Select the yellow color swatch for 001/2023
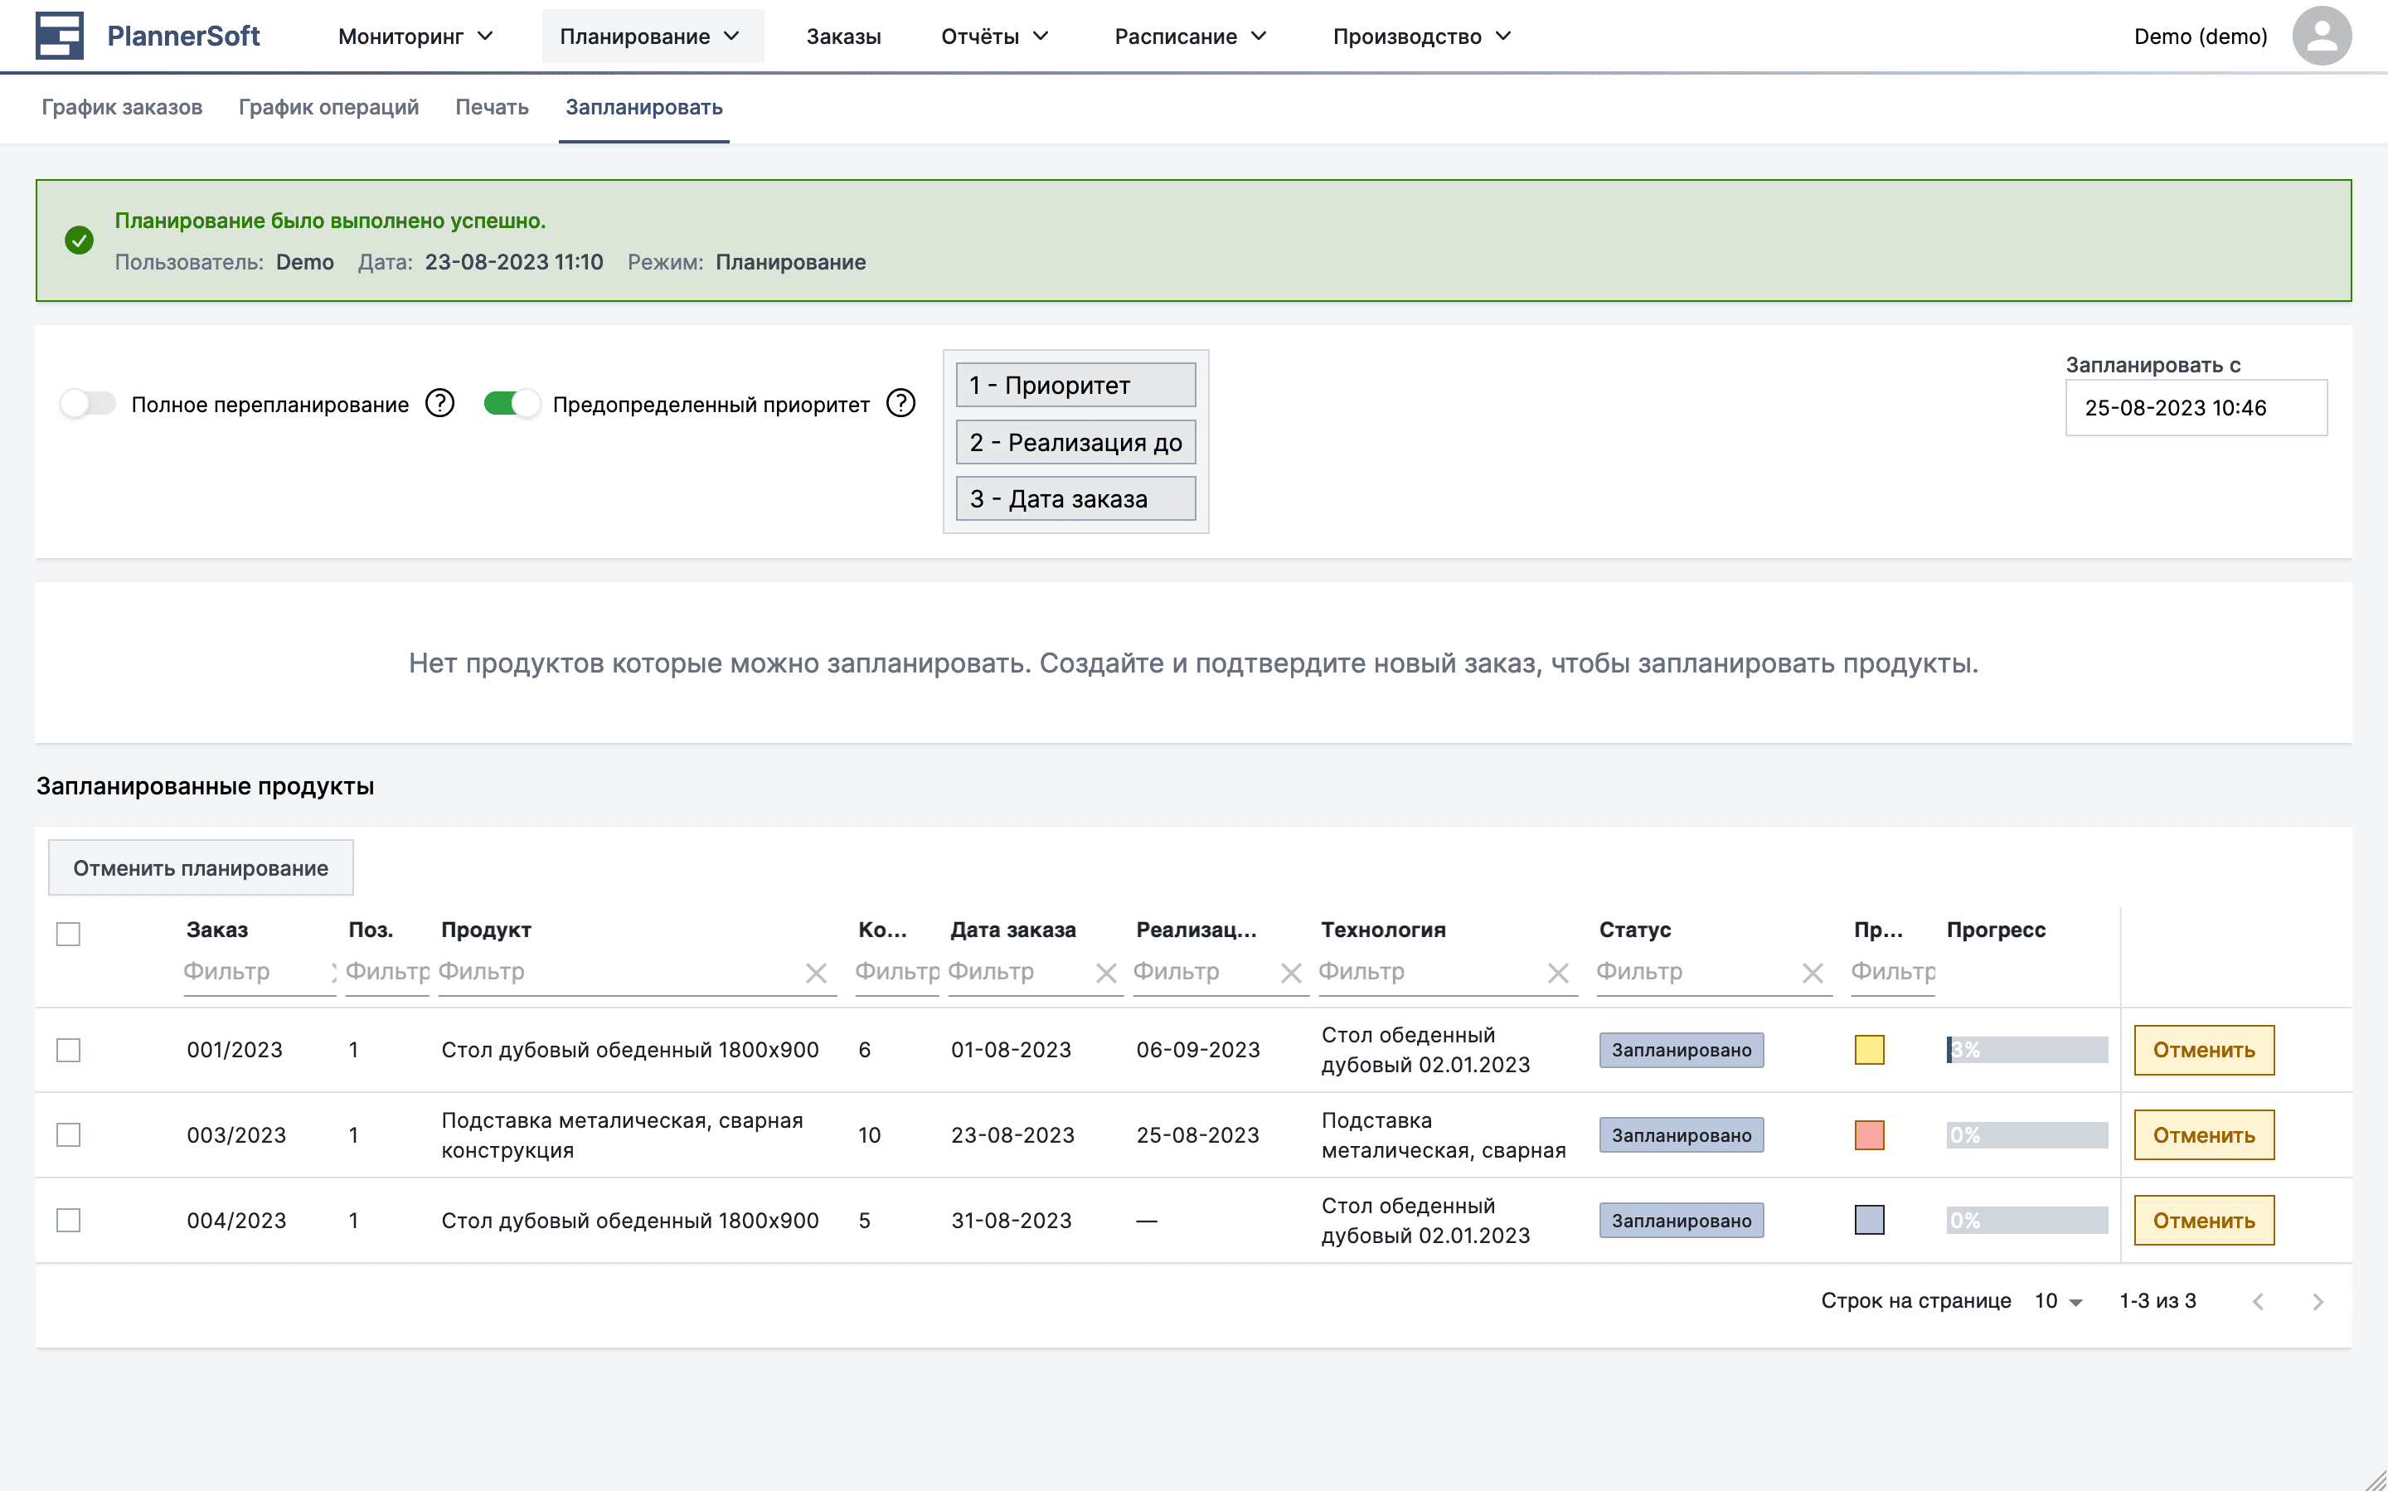 pyautogui.click(x=1870, y=1050)
